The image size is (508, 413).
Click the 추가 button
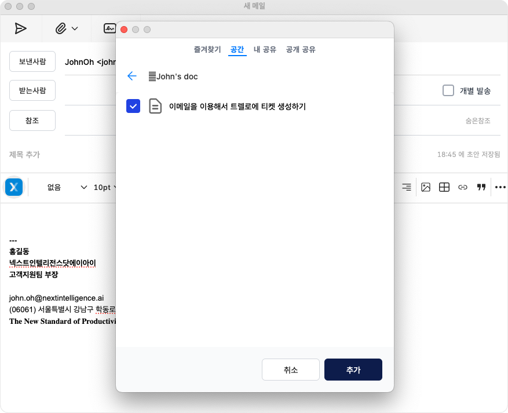(x=353, y=370)
